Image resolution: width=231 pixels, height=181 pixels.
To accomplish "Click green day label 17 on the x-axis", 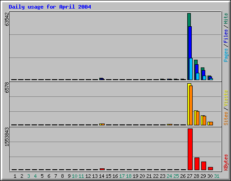I will (x=122, y=176).
